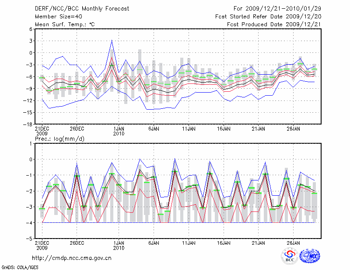Click 11JAN tick label on precipitation chart
Screen dimensions: 350x270
(x=189, y=242)
